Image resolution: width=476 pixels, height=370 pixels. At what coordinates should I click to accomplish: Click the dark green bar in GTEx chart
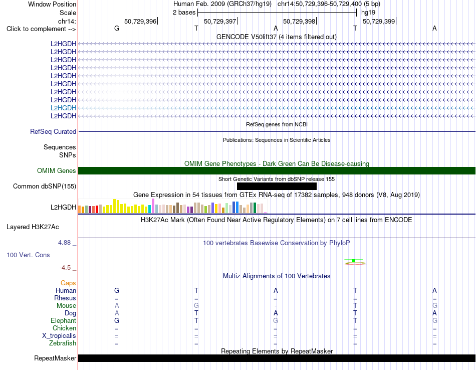pyautogui.click(x=255, y=208)
